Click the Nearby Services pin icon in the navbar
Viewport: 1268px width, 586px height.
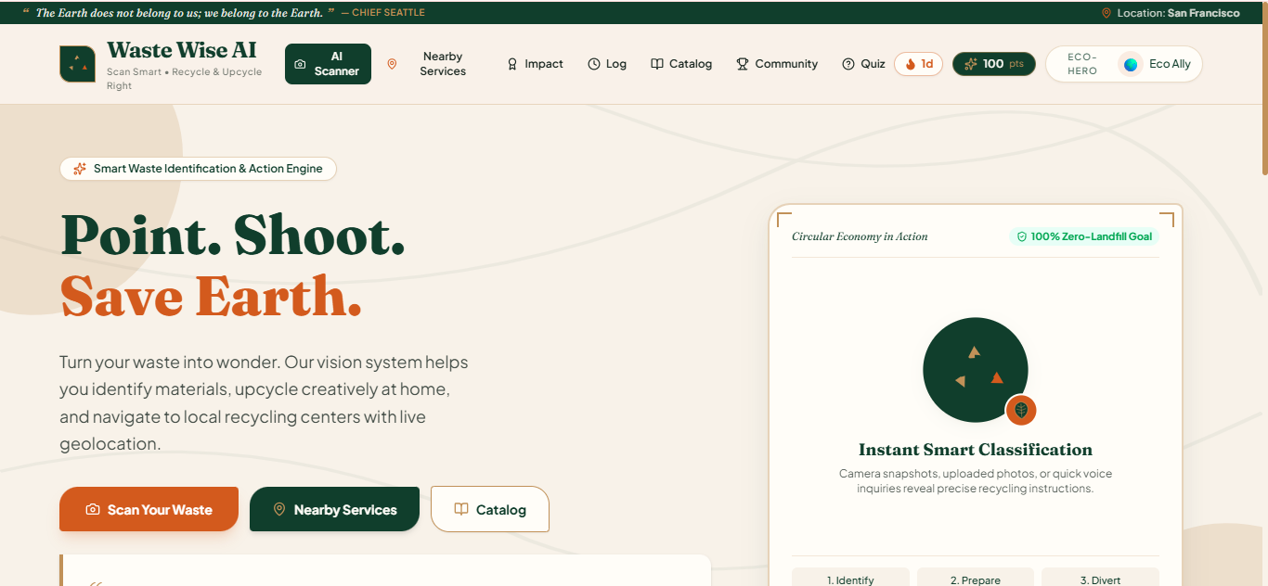(392, 64)
